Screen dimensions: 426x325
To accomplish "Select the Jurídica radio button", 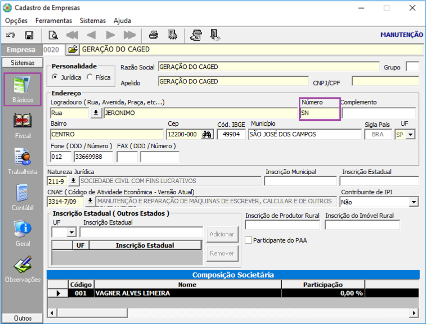I will (55, 77).
